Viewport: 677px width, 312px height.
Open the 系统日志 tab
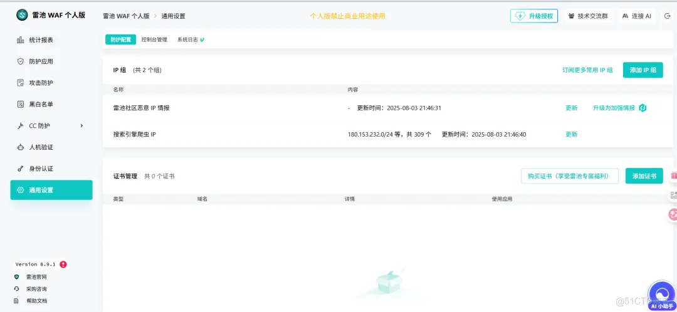[187, 39]
